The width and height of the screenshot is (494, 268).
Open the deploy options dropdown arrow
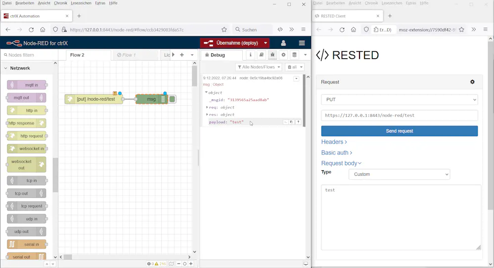point(266,43)
